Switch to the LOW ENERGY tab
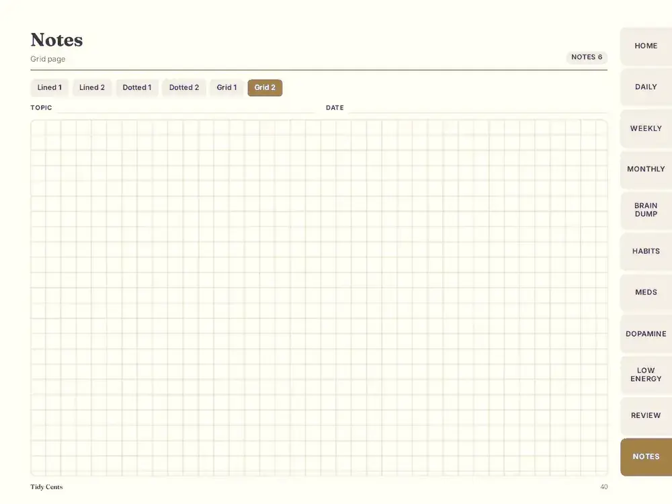The image size is (672, 504). (646, 374)
